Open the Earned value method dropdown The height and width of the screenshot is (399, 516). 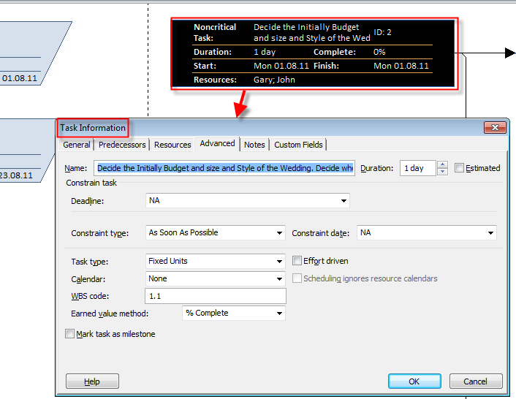click(x=279, y=313)
